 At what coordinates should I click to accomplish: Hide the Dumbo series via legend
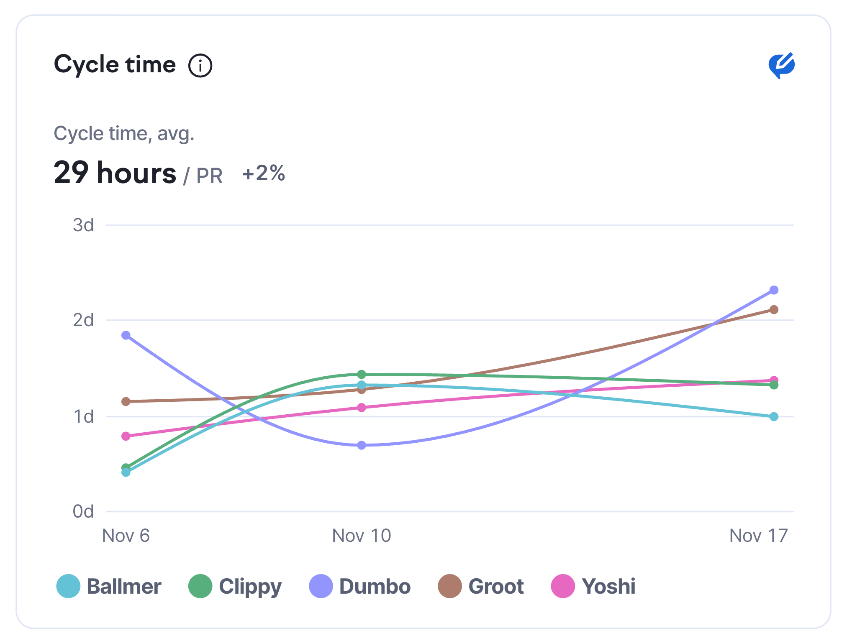375,586
